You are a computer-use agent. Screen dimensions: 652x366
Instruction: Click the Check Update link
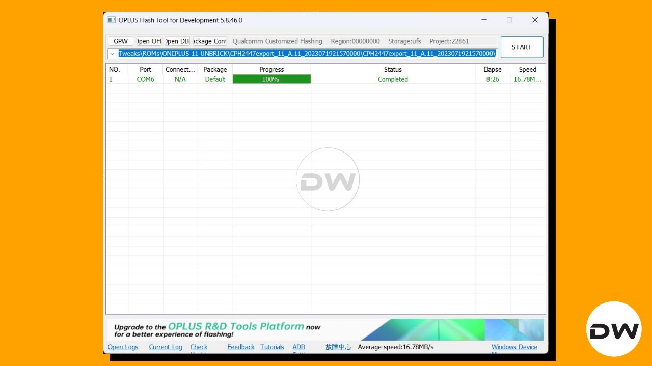pyautogui.click(x=199, y=348)
